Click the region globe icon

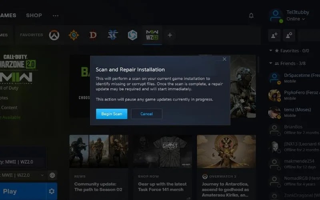52,175
